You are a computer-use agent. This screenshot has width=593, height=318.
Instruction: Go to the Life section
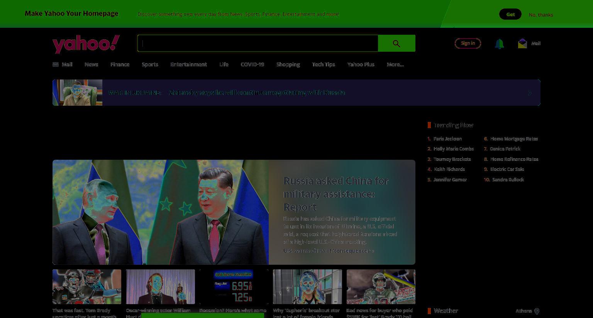pos(224,64)
